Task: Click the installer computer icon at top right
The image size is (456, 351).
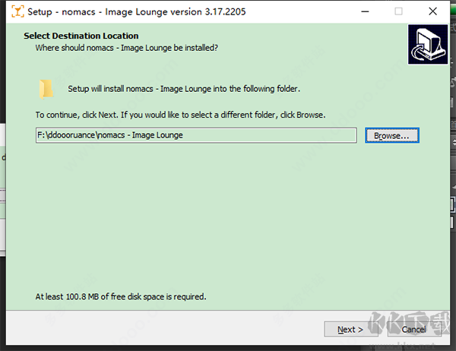Action: (x=428, y=44)
